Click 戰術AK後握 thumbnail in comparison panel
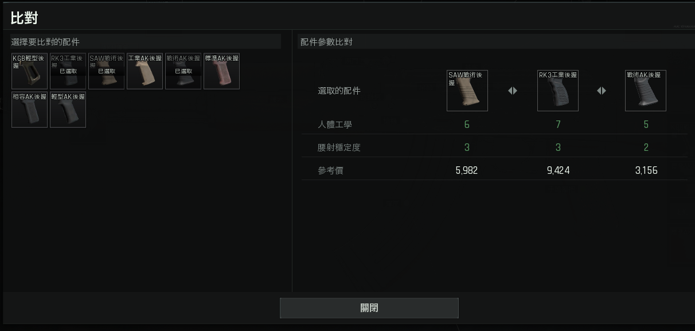695x331 pixels. pos(646,91)
